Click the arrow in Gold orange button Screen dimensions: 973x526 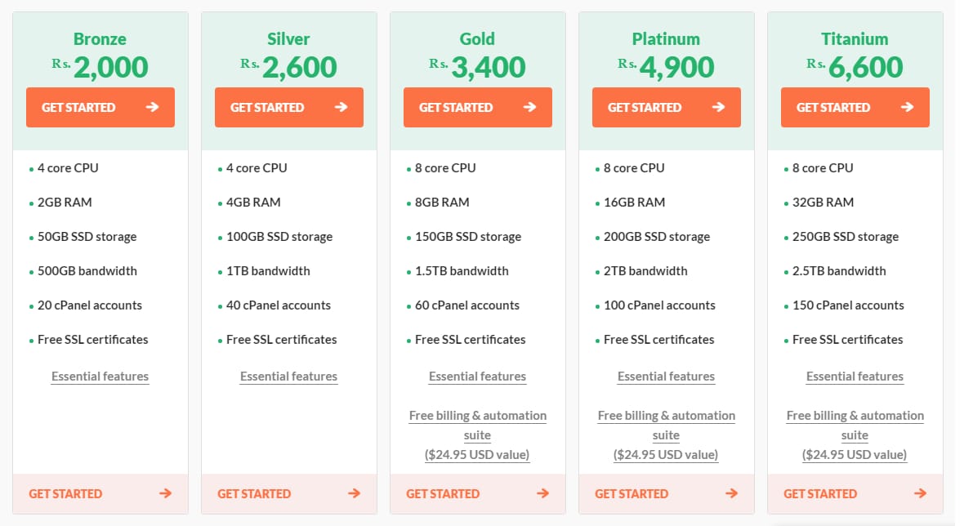tap(529, 107)
